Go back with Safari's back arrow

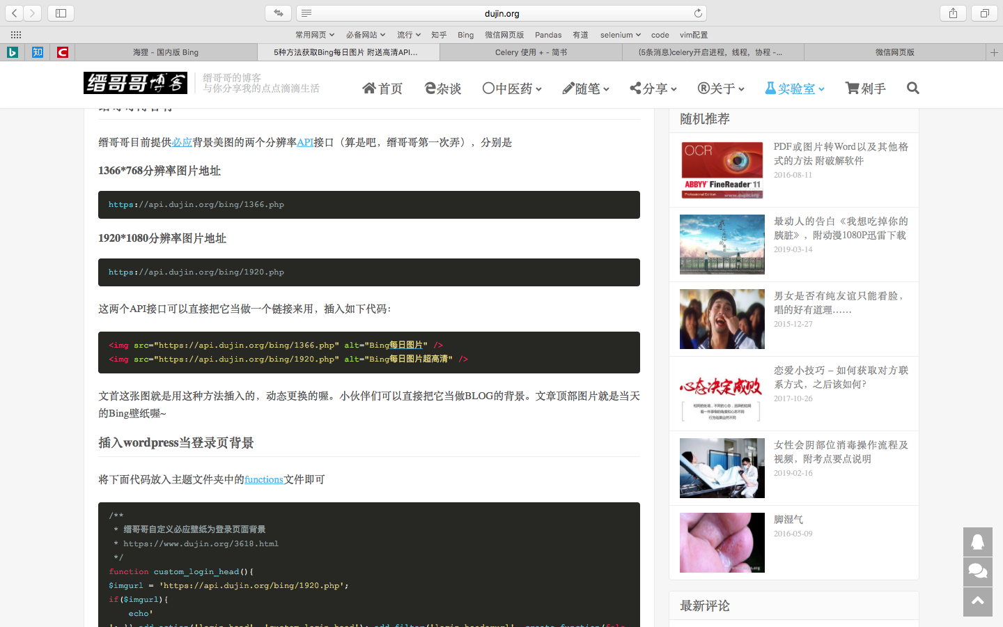[x=15, y=13]
